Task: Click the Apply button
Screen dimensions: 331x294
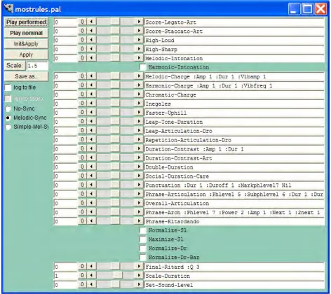Action: pos(26,55)
